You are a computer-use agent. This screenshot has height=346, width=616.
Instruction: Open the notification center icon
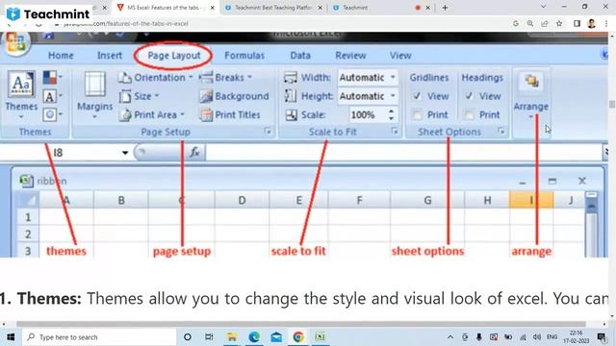[x=601, y=337]
